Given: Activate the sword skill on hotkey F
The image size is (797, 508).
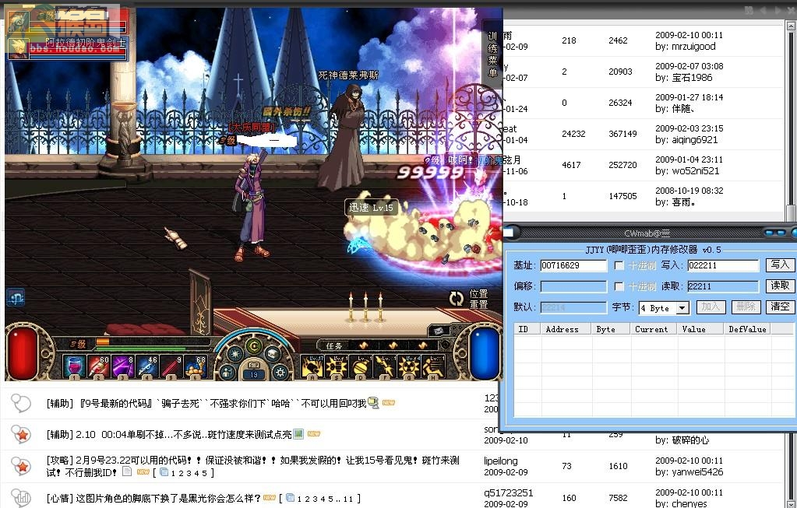Looking at the screenshot, I should tap(386, 366).
